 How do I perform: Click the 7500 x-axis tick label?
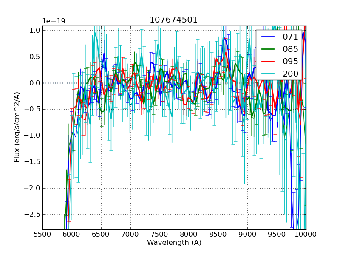coord(160,233)
